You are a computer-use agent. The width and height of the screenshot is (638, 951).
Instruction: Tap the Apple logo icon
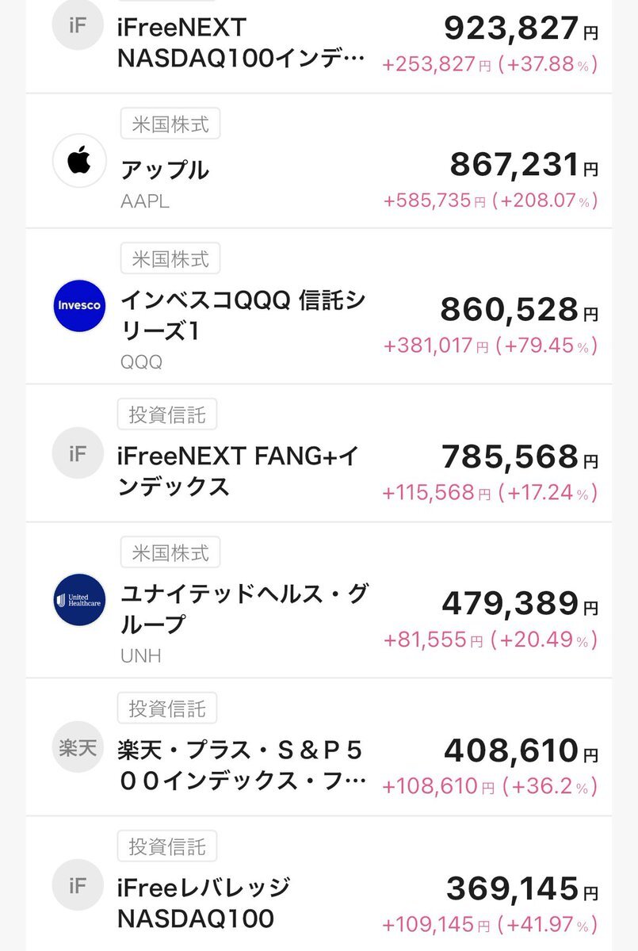78,162
